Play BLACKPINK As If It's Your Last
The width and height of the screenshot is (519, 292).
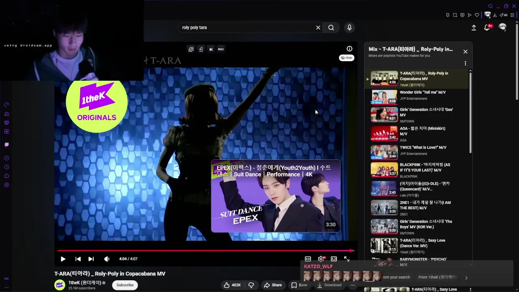tap(420, 170)
